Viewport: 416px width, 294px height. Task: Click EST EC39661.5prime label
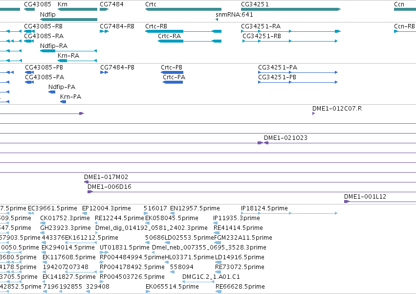(52, 208)
